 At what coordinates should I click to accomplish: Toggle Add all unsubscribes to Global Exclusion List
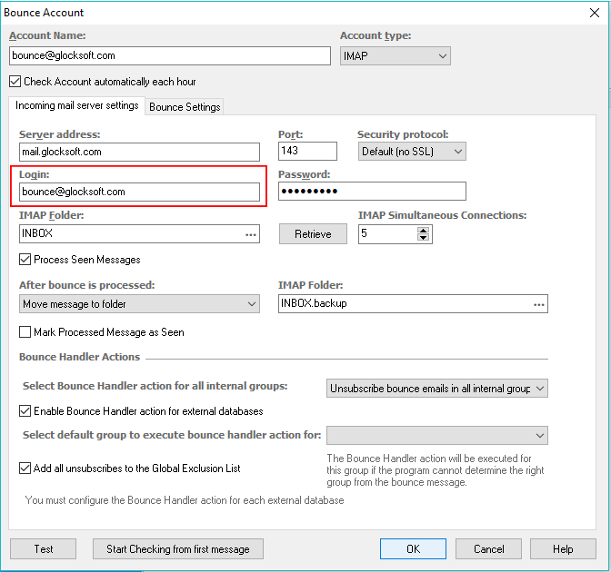click(x=25, y=468)
